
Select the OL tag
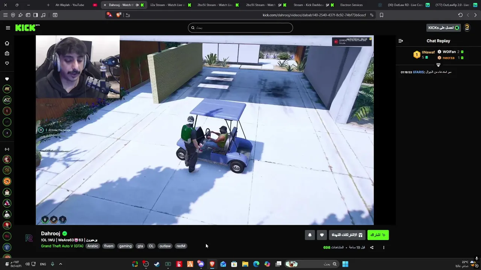(151, 246)
